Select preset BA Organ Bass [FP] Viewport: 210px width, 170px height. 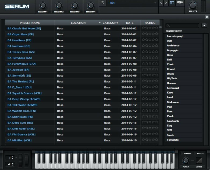pos(21,34)
